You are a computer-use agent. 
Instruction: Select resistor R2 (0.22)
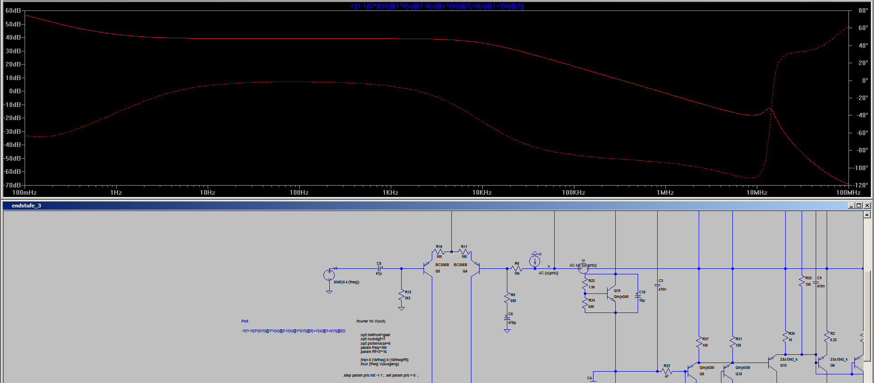click(827, 337)
